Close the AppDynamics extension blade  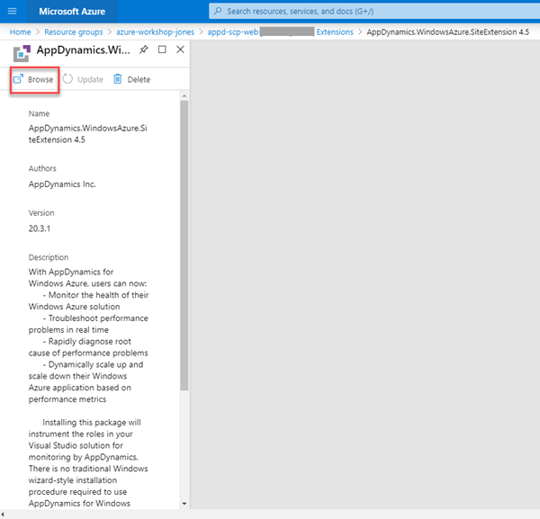pyautogui.click(x=180, y=49)
